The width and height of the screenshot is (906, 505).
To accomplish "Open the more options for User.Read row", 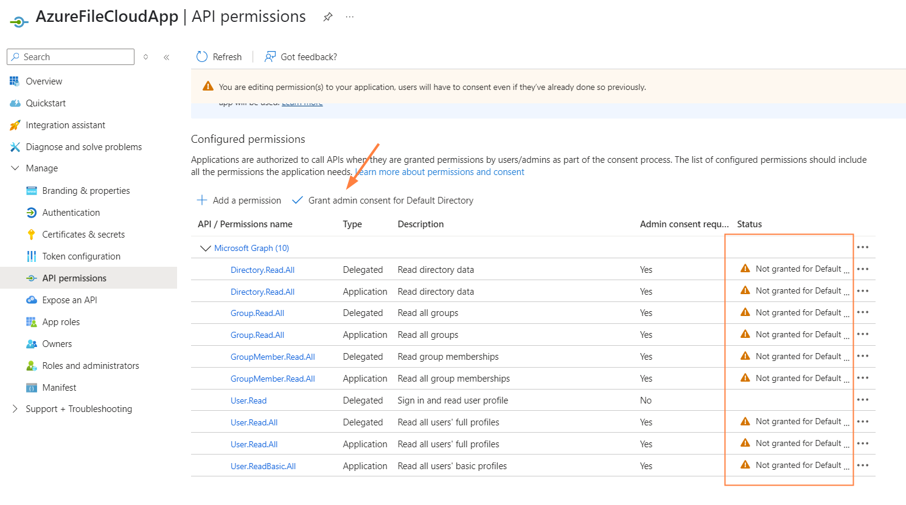I will (x=862, y=400).
